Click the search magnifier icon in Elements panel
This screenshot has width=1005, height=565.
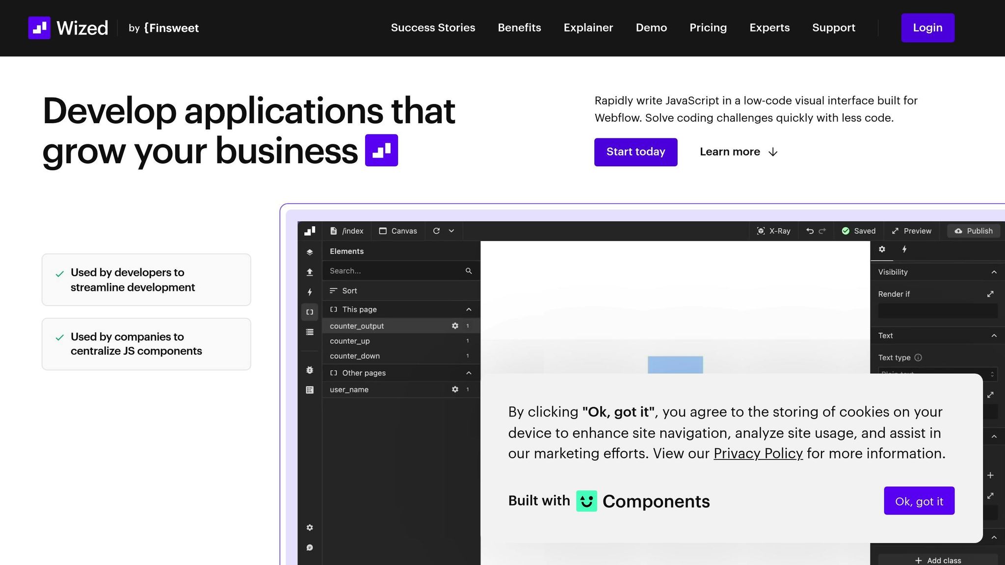(x=469, y=271)
